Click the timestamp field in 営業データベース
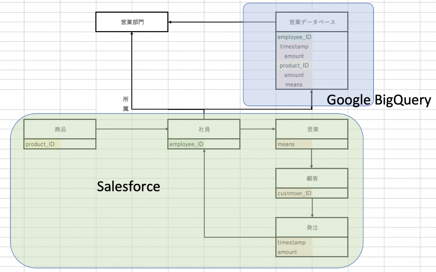The height and width of the screenshot is (272, 436). [x=294, y=46]
